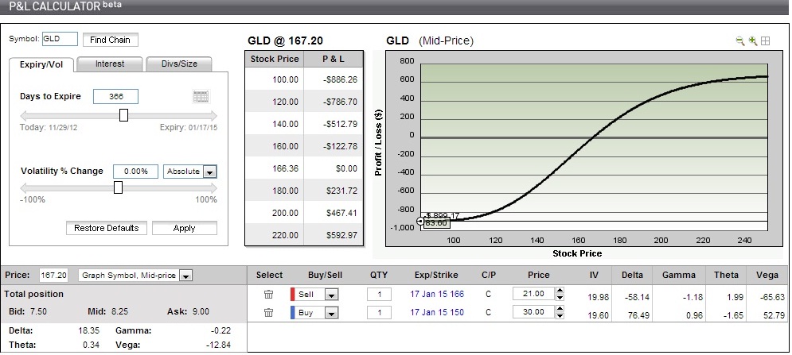Click the Stock Price column header
792x355 pixels.
[x=275, y=59]
